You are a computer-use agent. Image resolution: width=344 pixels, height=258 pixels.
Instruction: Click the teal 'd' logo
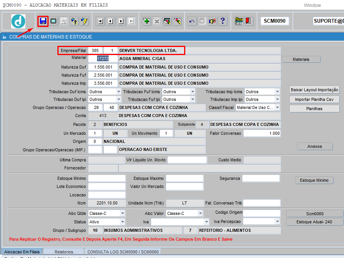pos(18,21)
